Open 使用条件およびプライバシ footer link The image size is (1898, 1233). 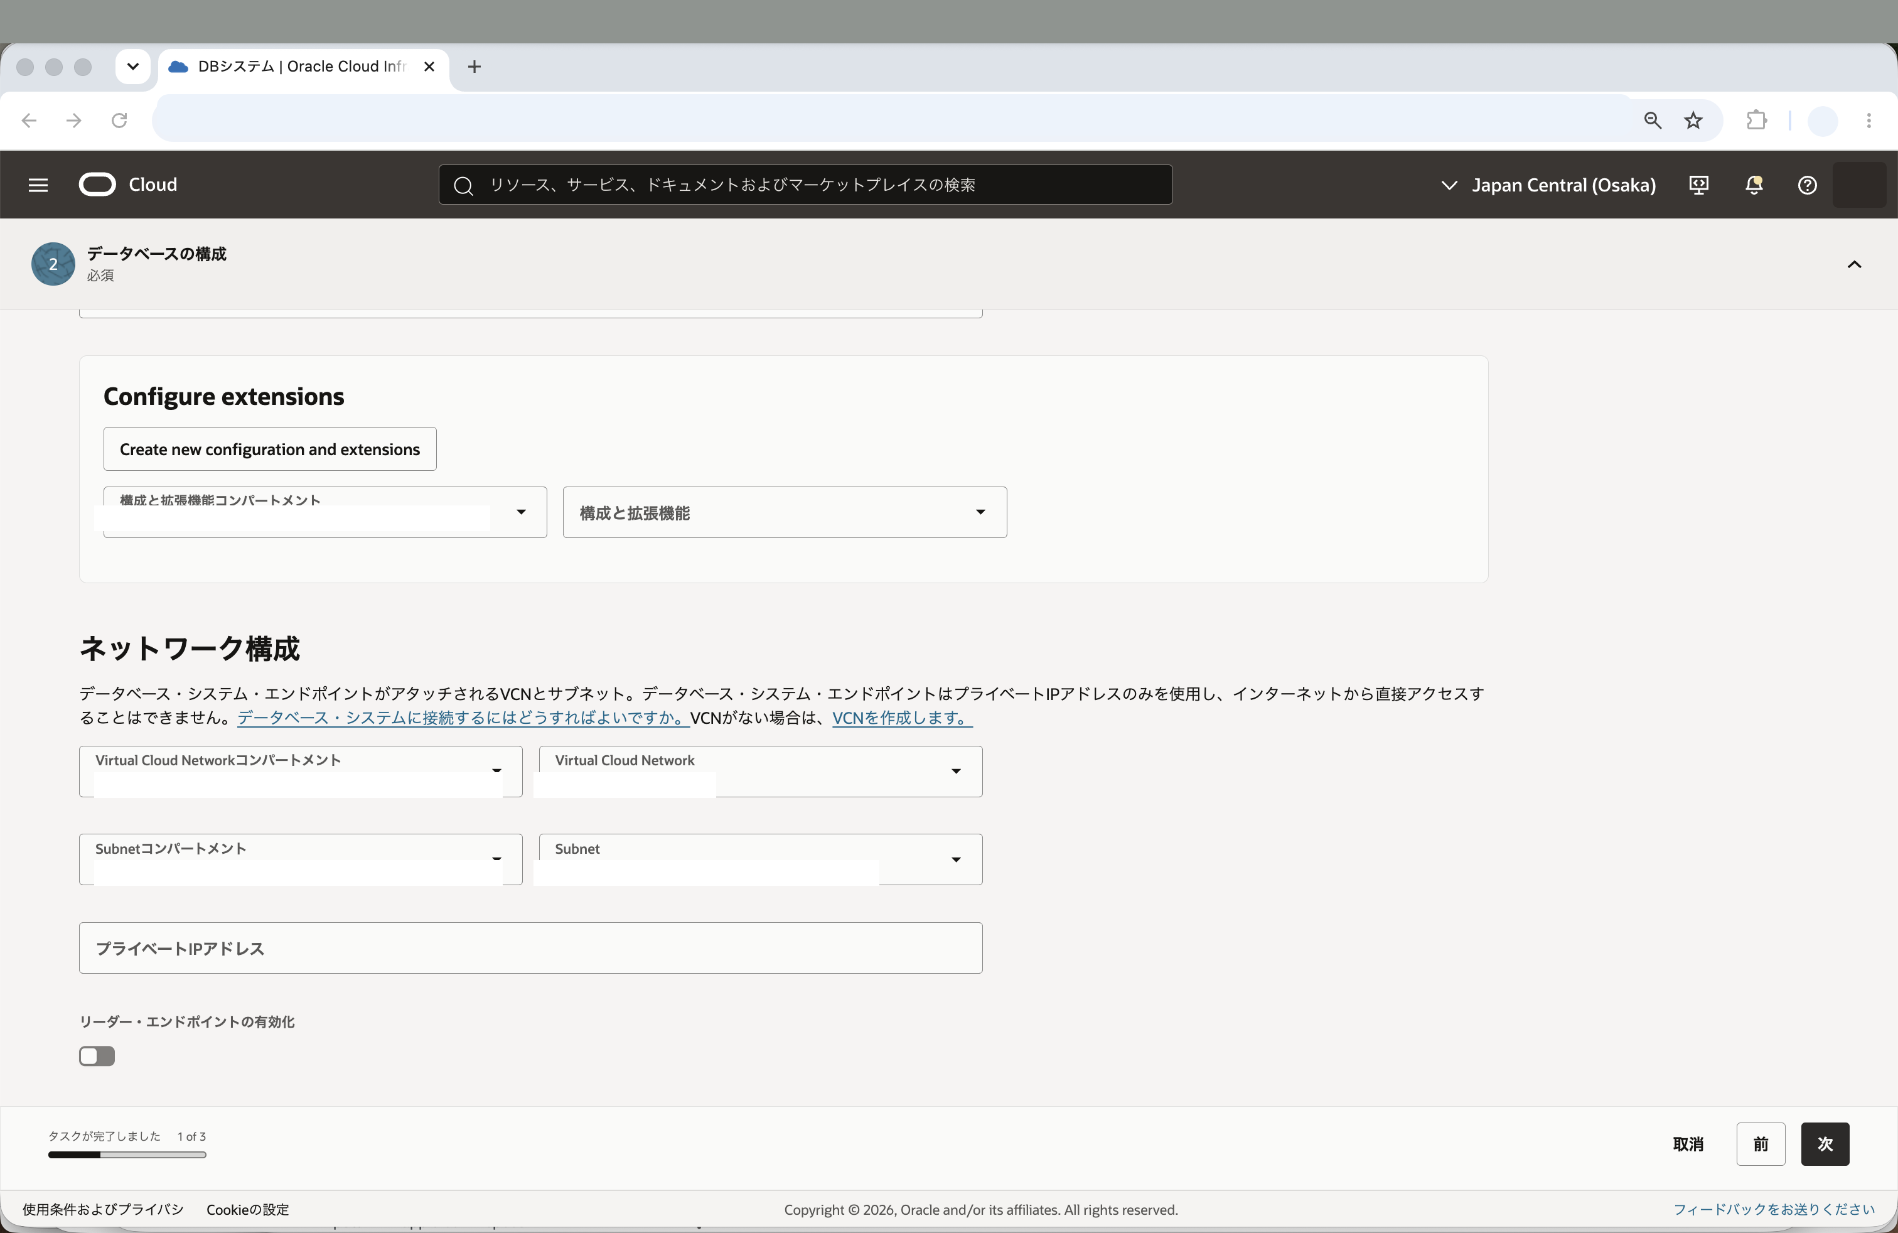[x=103, y=1209]
